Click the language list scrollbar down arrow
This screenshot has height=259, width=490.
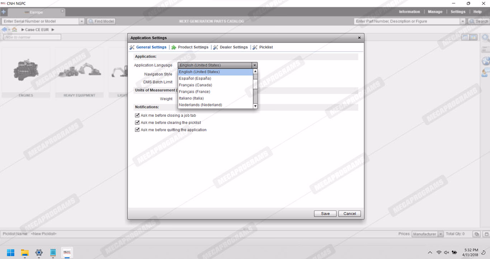(255, 106)
